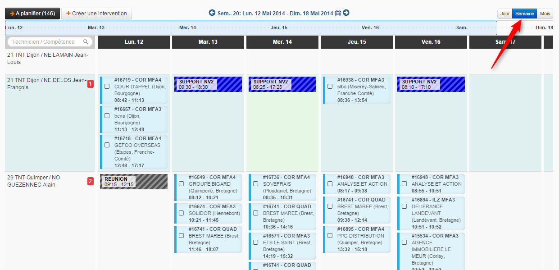Click Créer une intervention button
The height and width of the screenshot is (270, 559).
click(x=96, y=14)
